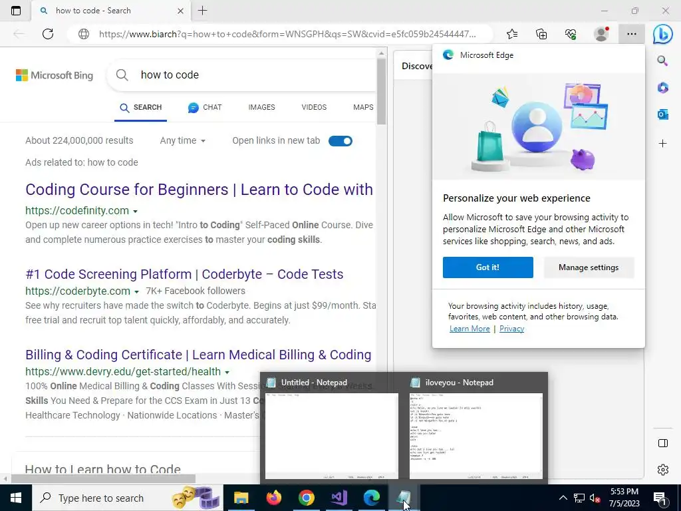The height and width of the screenshot is (511, 681).
Task: Click scrollbar up arrow on page
Action: tap(381, 53)
